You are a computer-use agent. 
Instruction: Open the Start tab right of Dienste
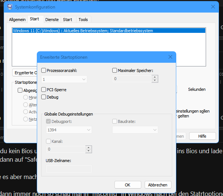tap(68, 20)
